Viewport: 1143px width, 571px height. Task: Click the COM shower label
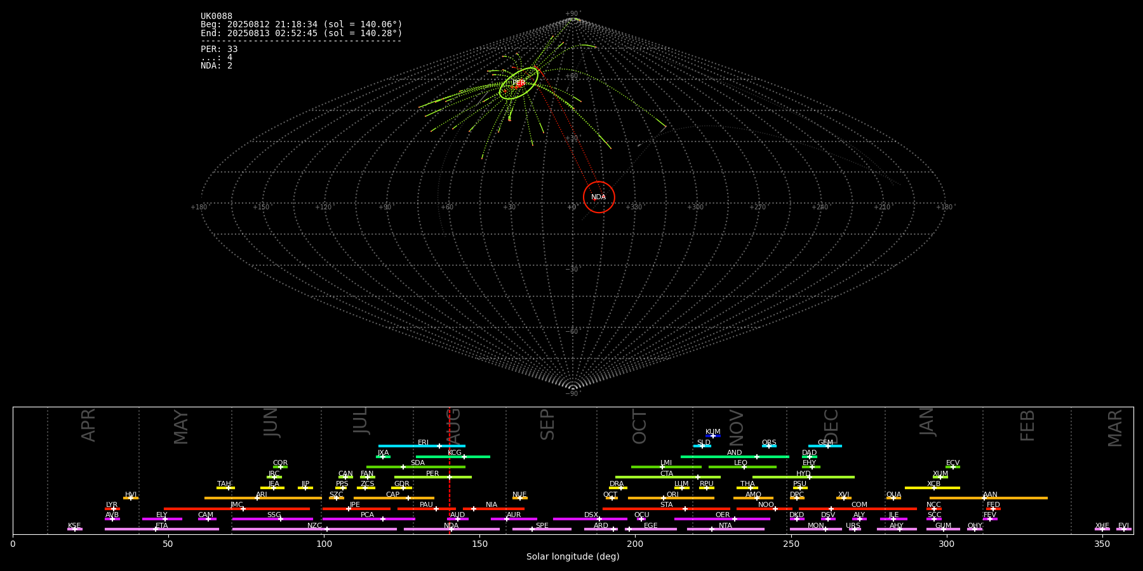coord(859,505)
